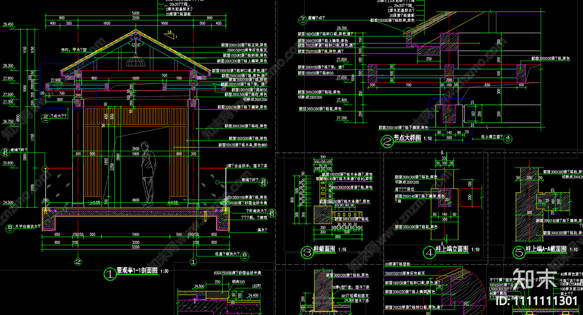Viewport: 583px width, 315px height.
Task: Click the scale text '1:15'
Action: (342, 250)
